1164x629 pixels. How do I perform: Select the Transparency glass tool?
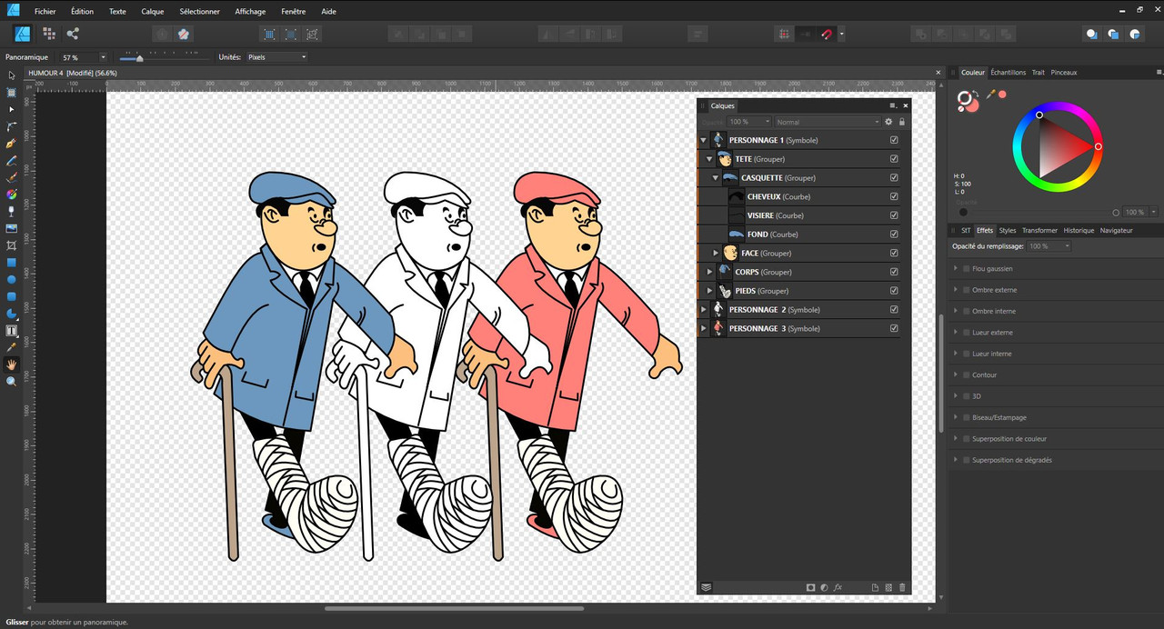[x=12, y=211]
